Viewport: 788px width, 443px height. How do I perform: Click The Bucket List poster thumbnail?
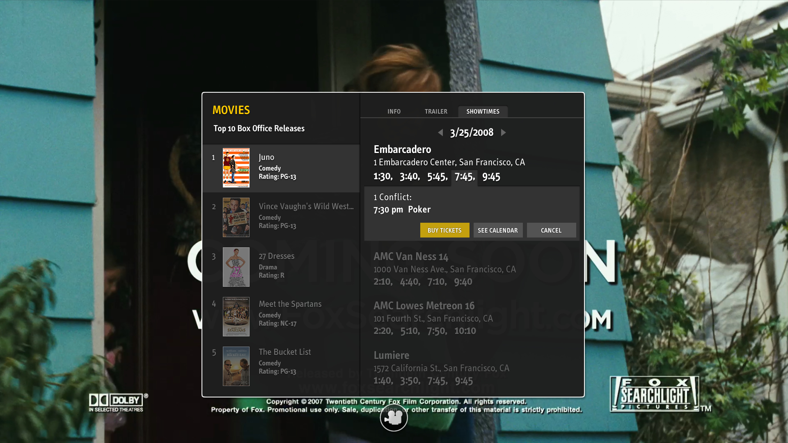click(x=236, y=366)
